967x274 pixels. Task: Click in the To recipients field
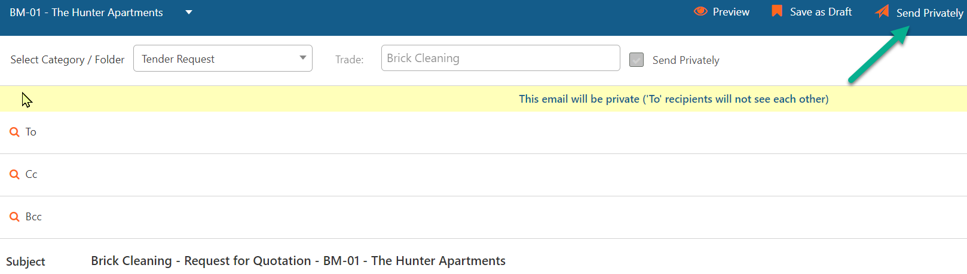coord(501,132)
